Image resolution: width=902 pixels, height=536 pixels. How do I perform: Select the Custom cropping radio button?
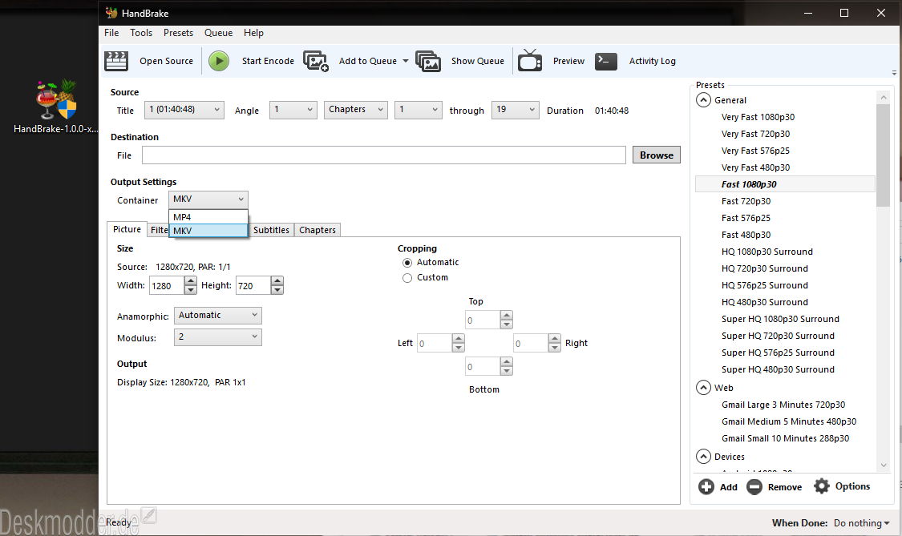tap(407, 278)
